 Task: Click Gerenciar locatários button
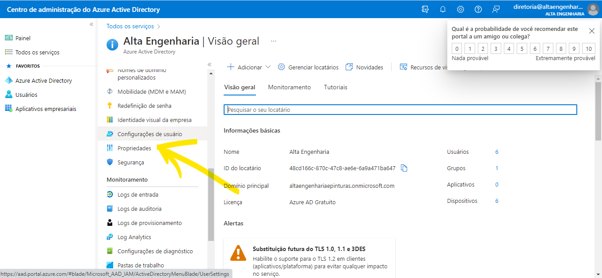coord(308,67)
